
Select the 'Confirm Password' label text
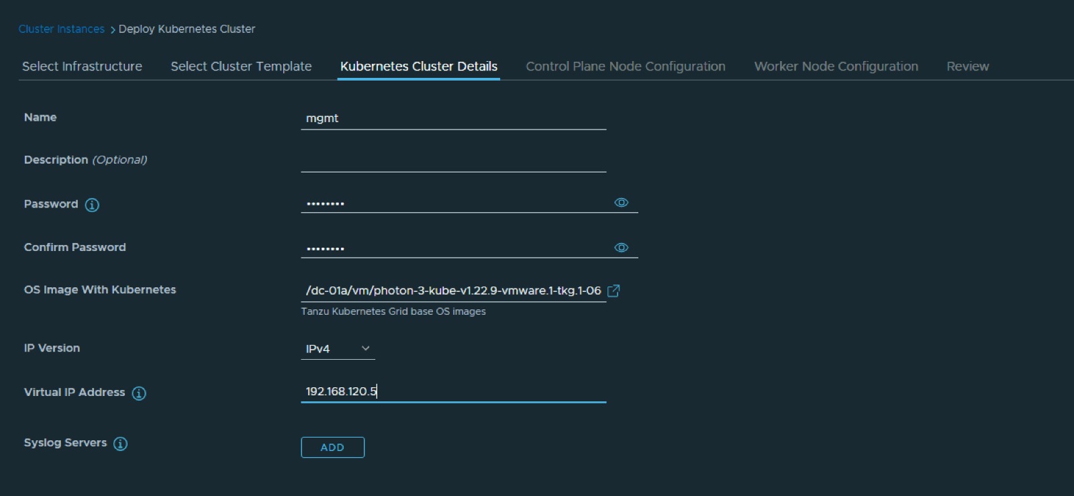coord(75,247)
